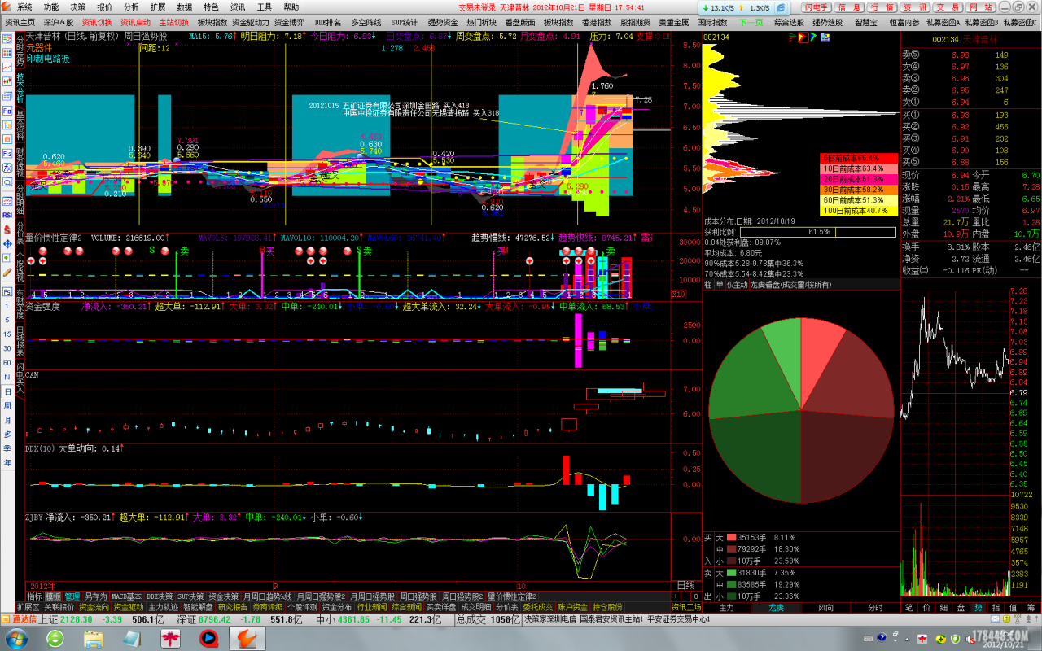Click the minus zoom button below chart
Screen dimensions: 1042x651
click(685, 596)
